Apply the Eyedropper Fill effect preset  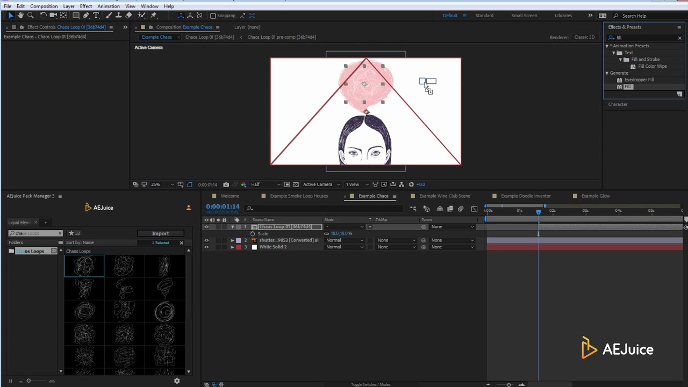[639, 80]
